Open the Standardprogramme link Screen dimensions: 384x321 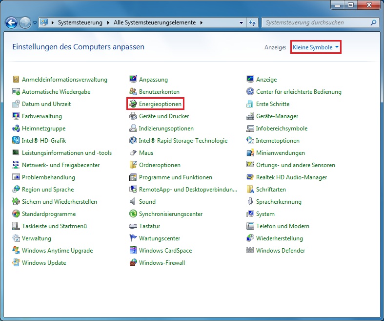49,214
